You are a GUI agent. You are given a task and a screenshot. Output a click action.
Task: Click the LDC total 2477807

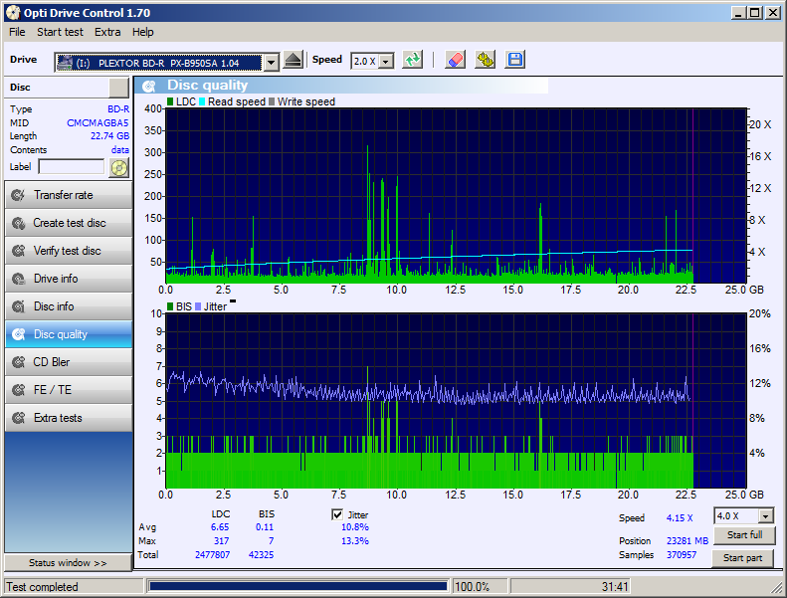point(212,555)
